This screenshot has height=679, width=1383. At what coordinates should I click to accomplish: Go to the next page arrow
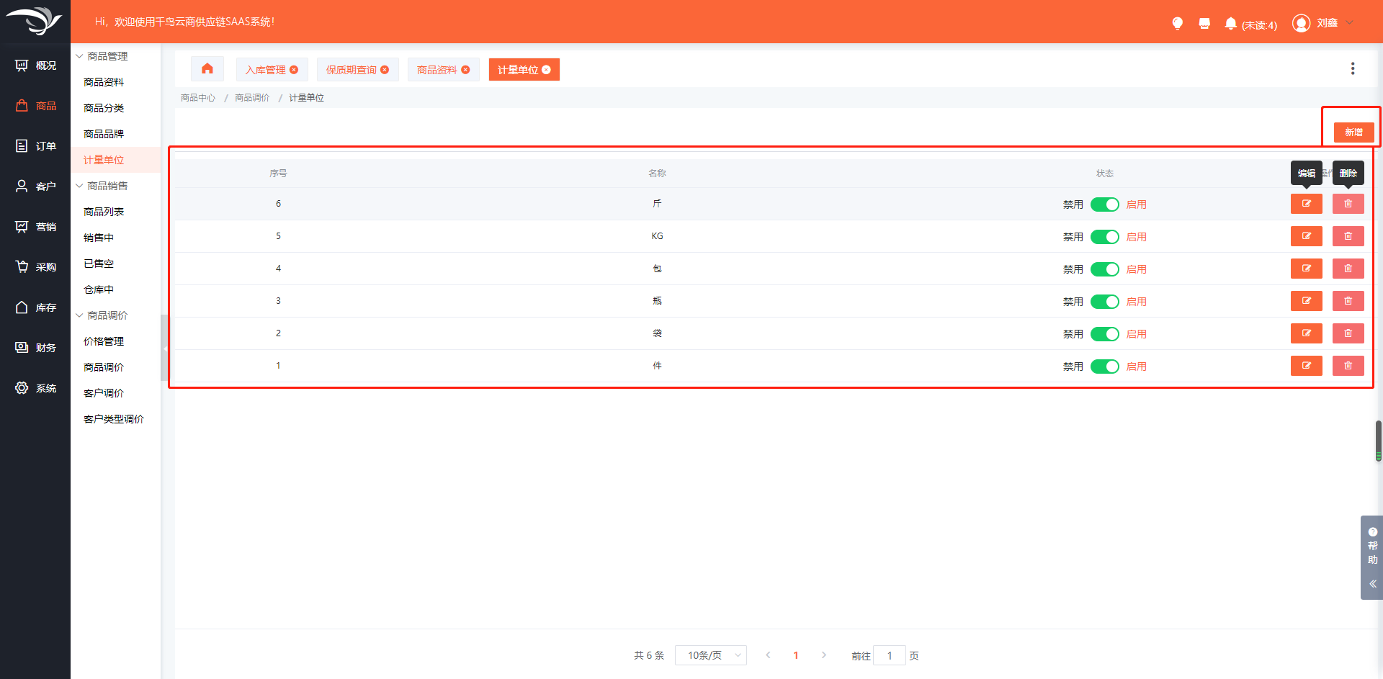(x=824, y=655)
